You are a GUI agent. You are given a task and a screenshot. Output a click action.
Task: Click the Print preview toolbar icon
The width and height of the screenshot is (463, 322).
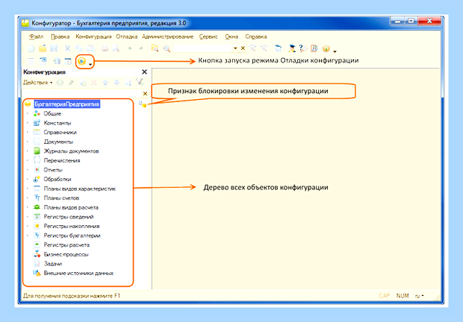pos(116,48)
